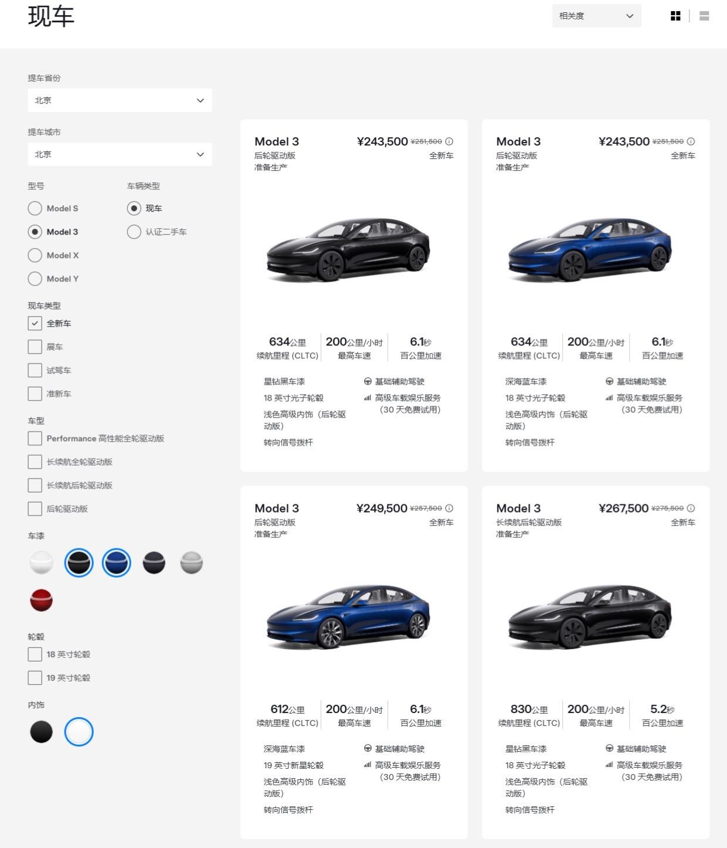Open price info icon on ¥243,500 blue Model 3
727x848 pixels.
691,141
